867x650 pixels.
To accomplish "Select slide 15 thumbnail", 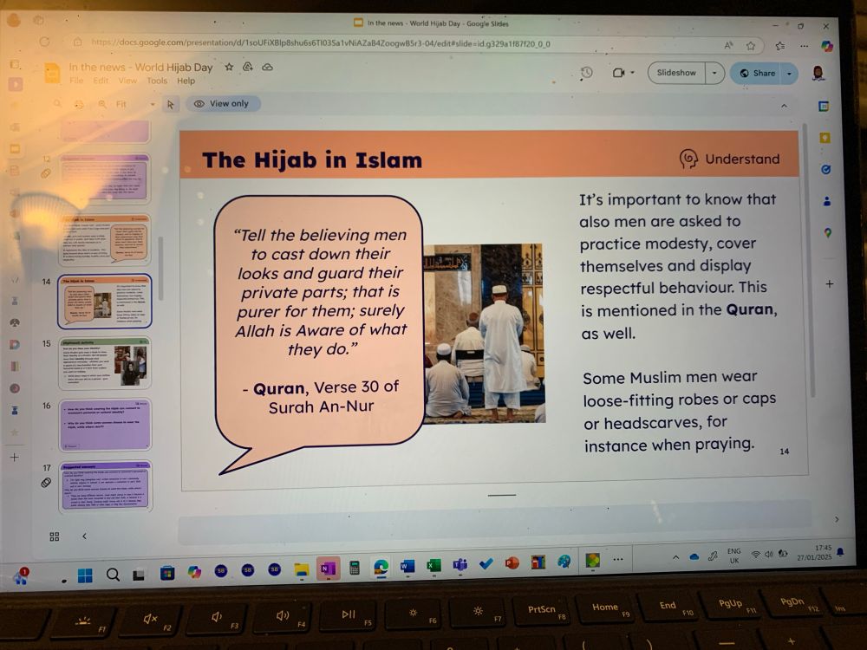I will pyautogui.click(x=105, y=363).
